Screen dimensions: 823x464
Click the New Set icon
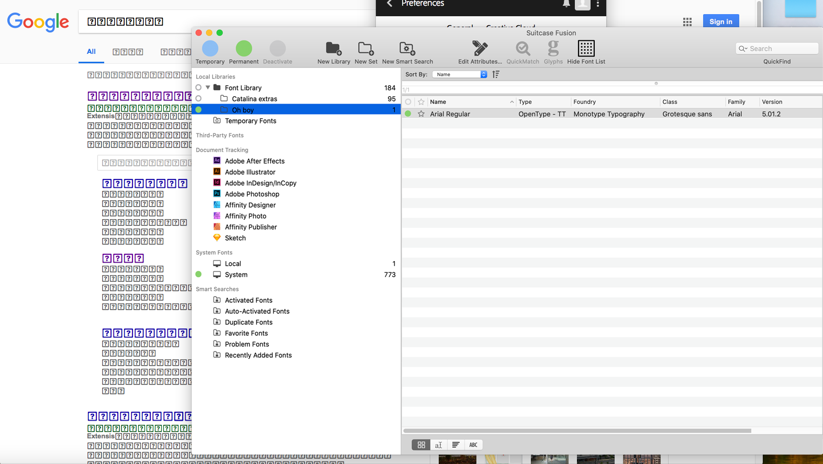click(x=365, y=49)
